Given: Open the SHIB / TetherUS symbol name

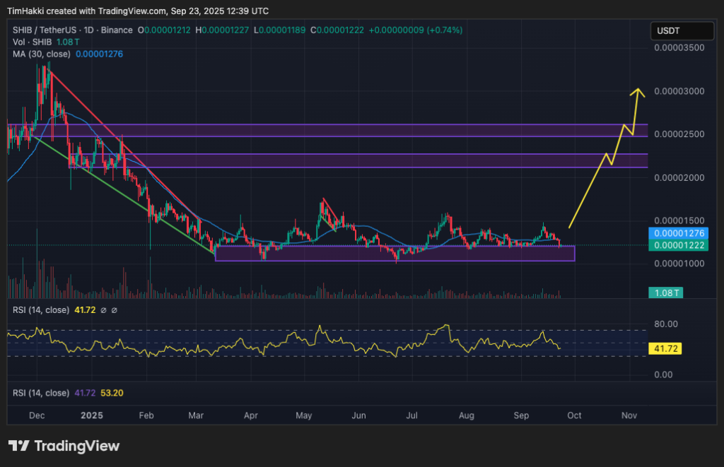Looking at the screenshot, I should 46,30.
